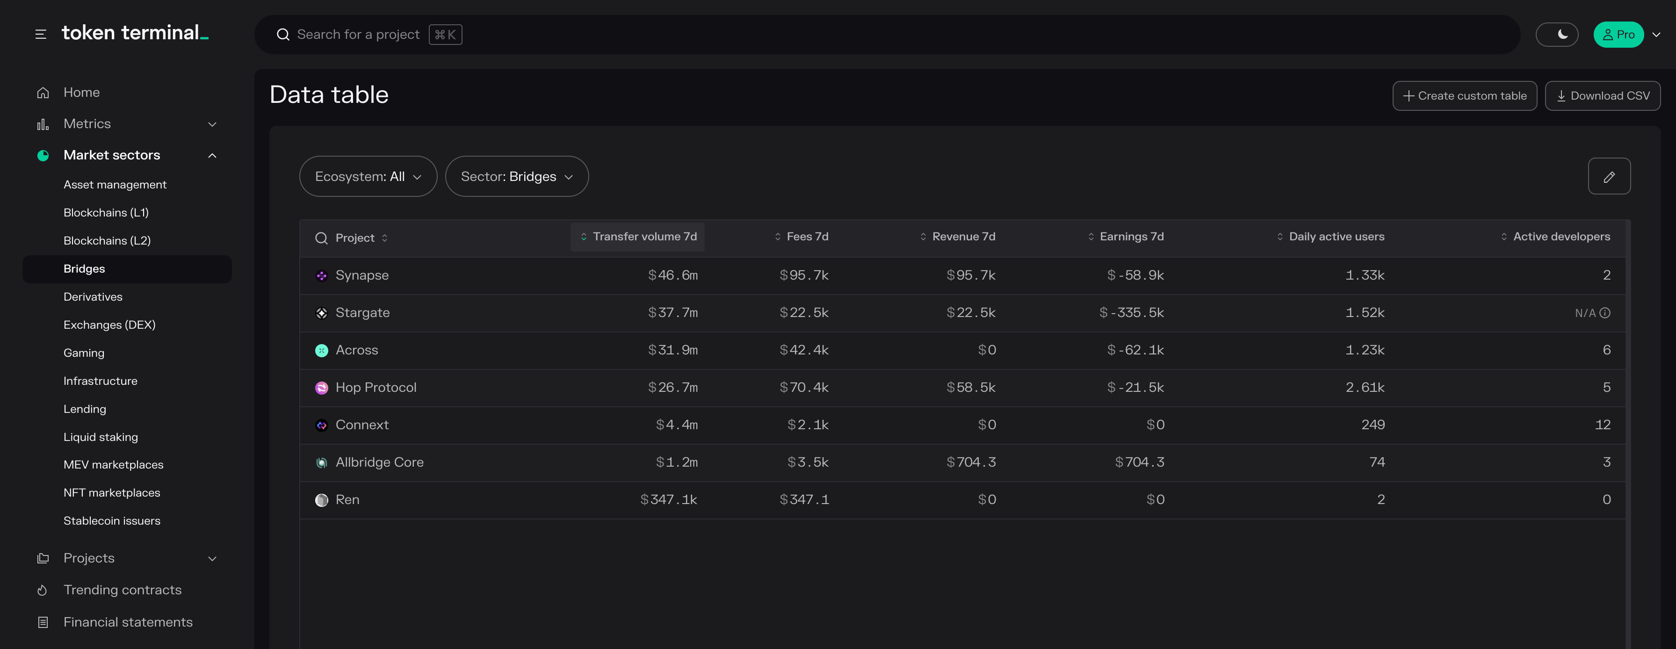Click the N/A info icon for Stargate
This screenshot has height=649, width=1676.
point(1605,313)
